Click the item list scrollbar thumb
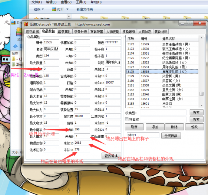This screenshot has width=208, height=195. (201, 94)
